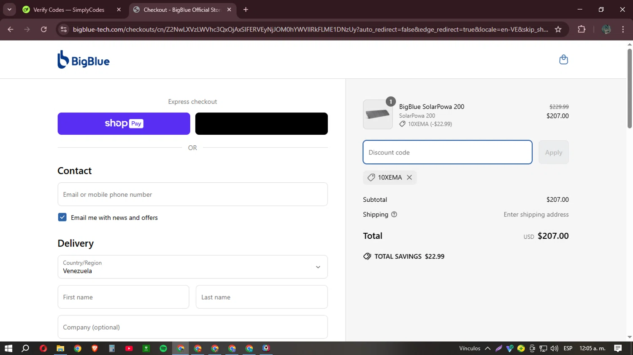Open Brave browser from the taskbar
633x355 pixels.
tap(95, 348)
